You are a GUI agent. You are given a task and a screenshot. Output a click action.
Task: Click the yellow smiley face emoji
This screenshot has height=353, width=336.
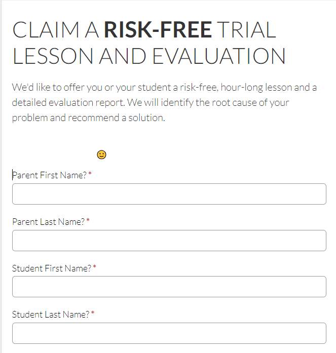point(101,154)
